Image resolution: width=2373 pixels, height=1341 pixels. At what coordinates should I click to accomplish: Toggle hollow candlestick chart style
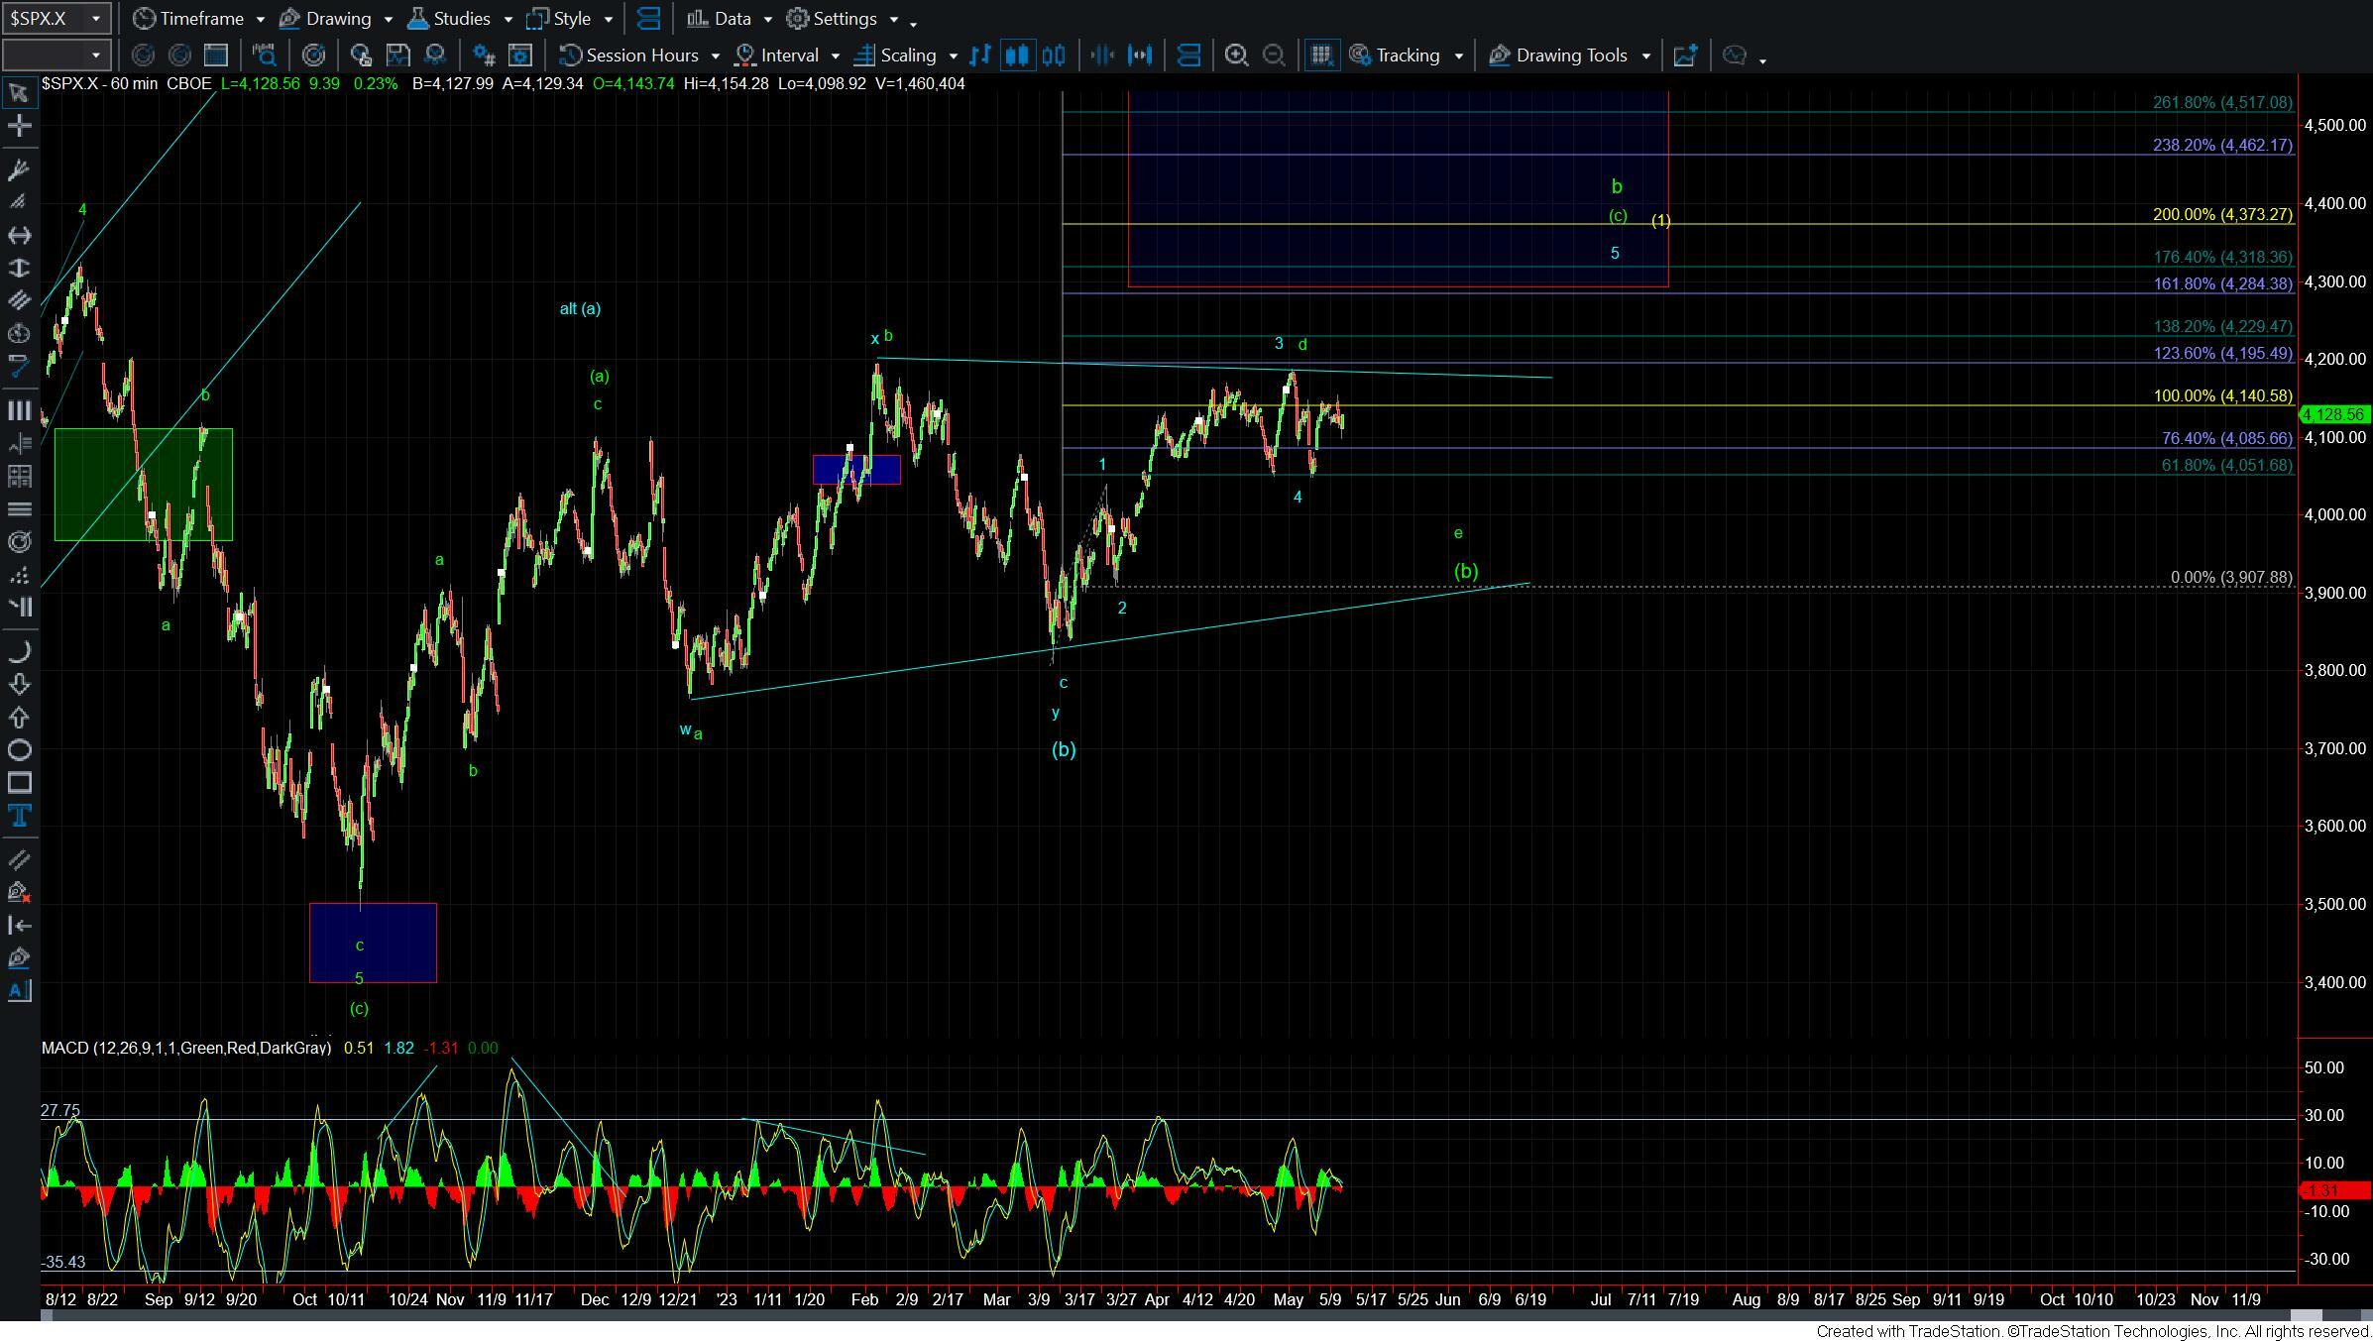pos(1054,56)
